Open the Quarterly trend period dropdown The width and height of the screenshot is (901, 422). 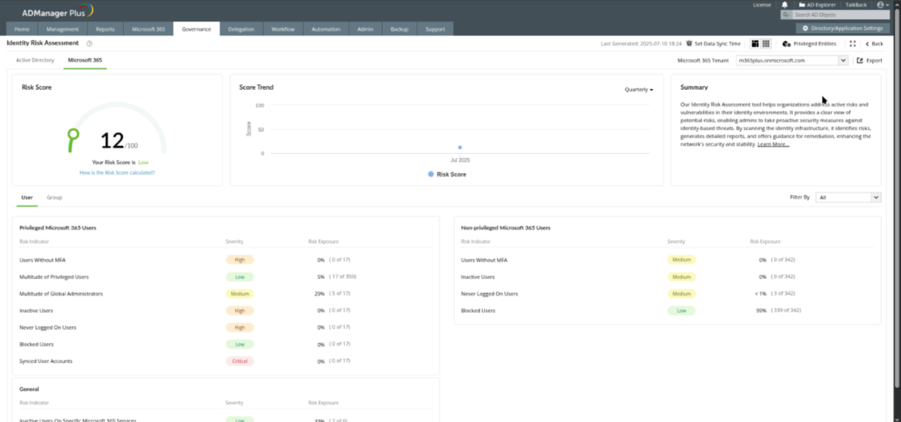click(639, 90)
